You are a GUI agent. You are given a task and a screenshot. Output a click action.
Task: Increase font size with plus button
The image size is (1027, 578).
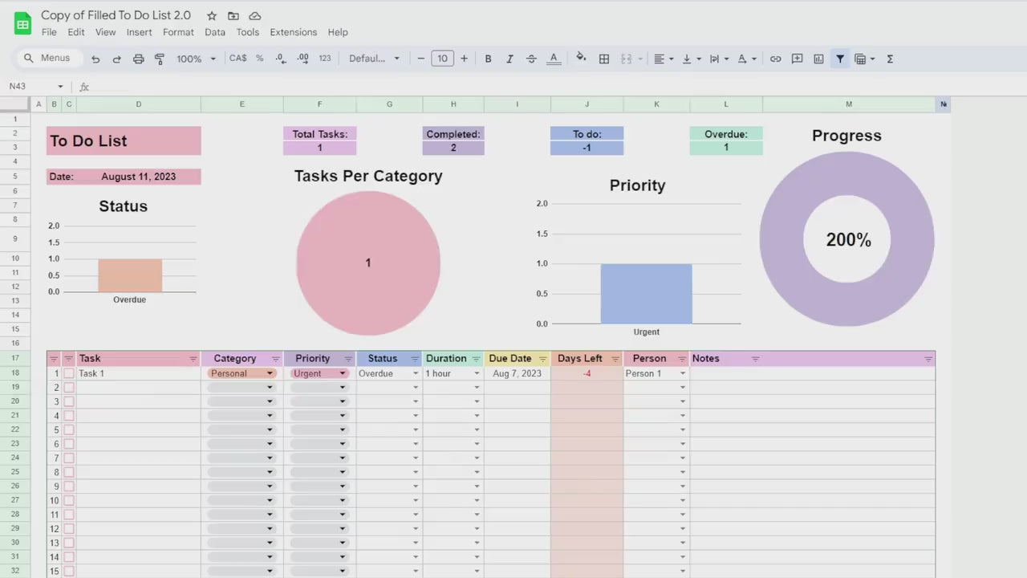464,59
